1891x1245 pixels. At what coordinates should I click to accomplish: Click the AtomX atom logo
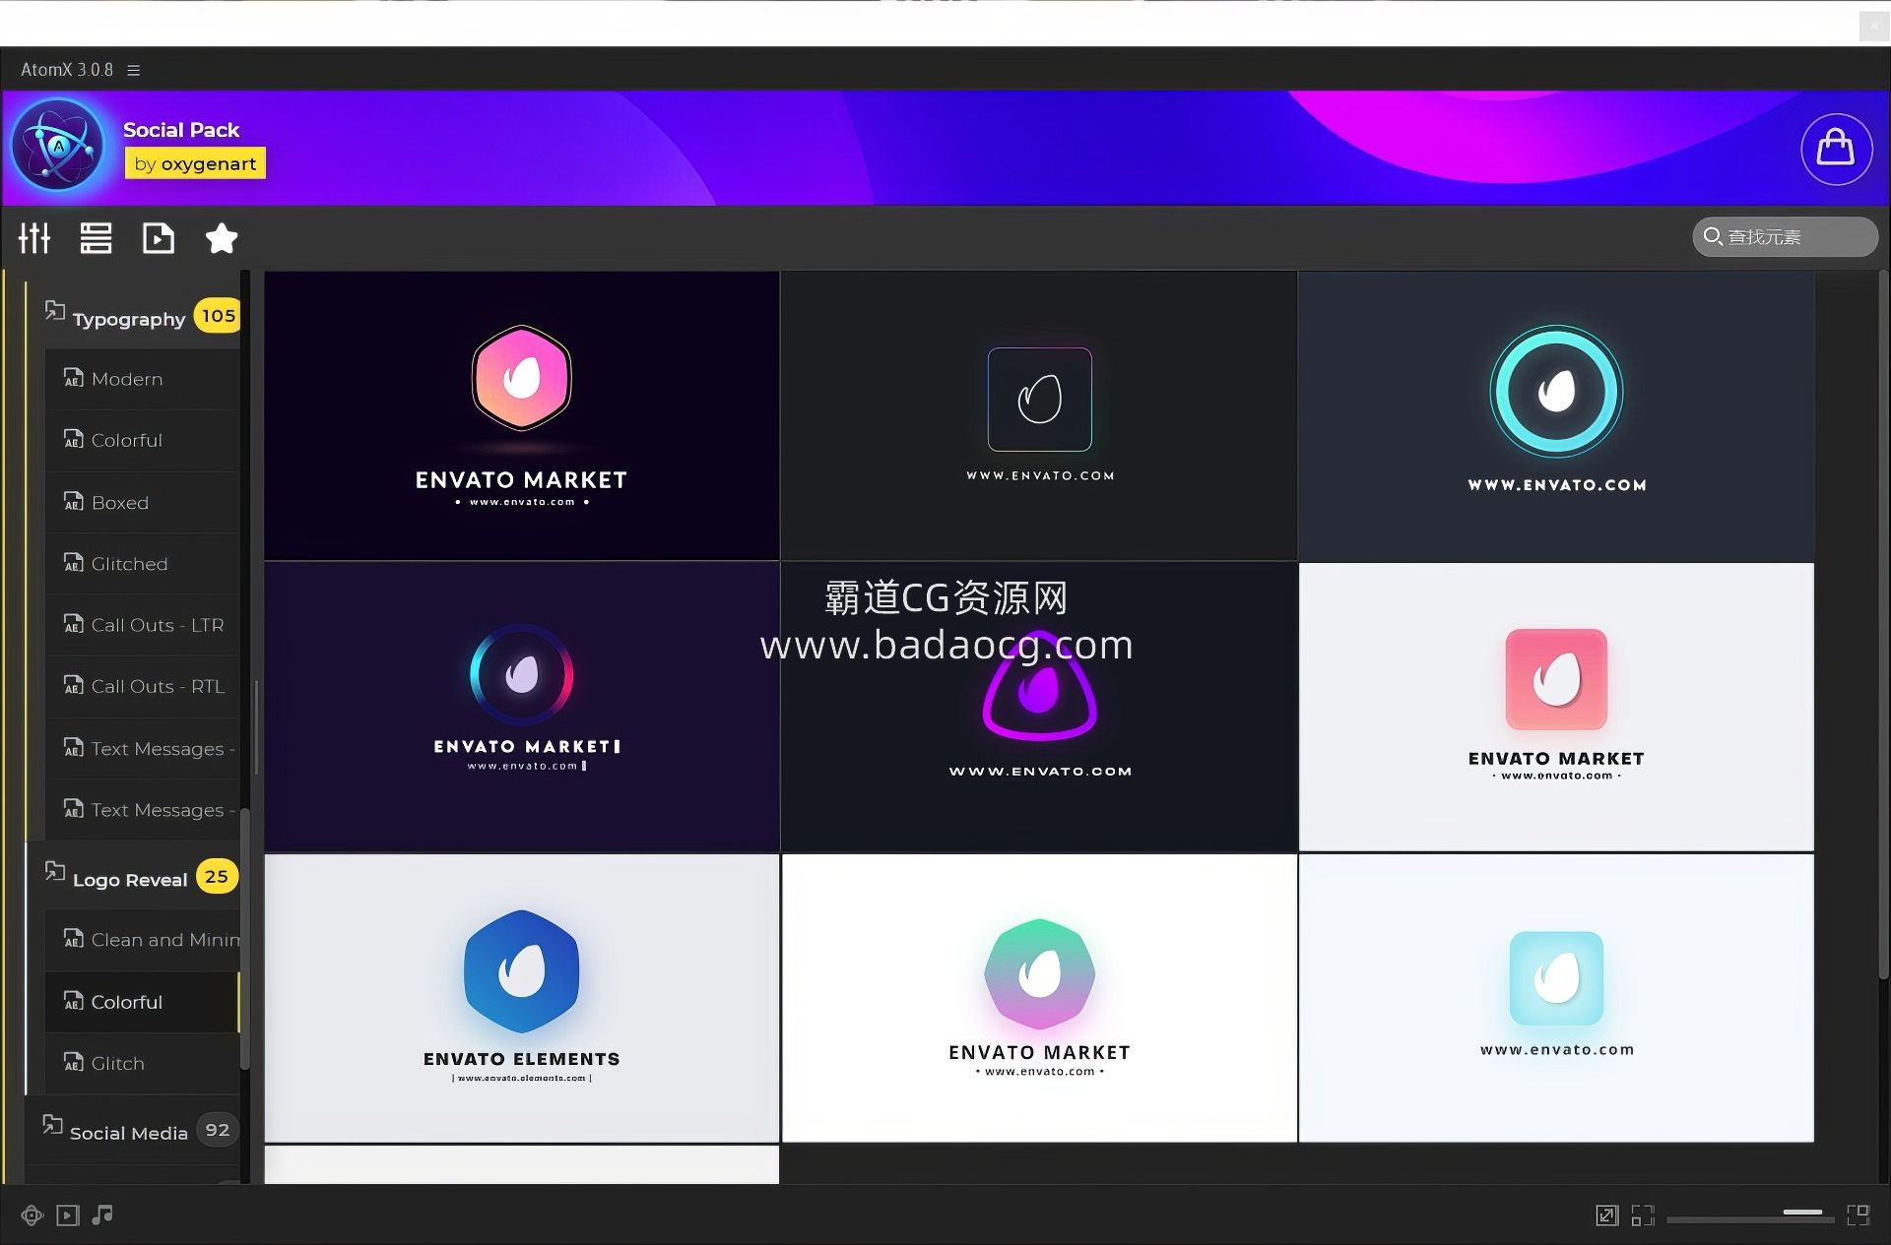(x=59, y=146)
